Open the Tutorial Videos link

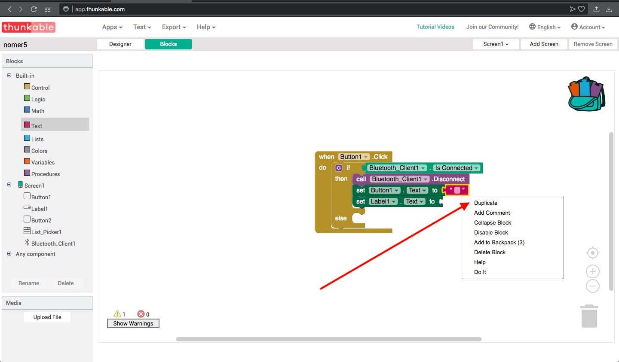tap(435, 27)
